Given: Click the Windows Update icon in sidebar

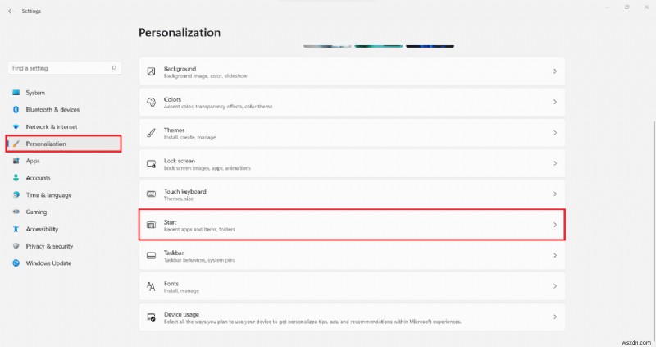Looking at the screenshot, I should point(16,263).
